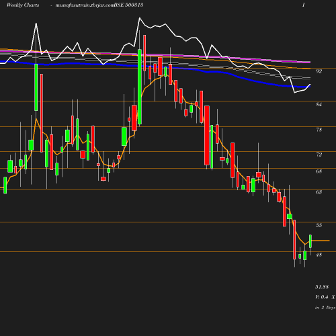The height and width of the screenshot is (336, 336).
Task: Click the 'BSE 509313' symbol label
Action: [x=128, y=5]
